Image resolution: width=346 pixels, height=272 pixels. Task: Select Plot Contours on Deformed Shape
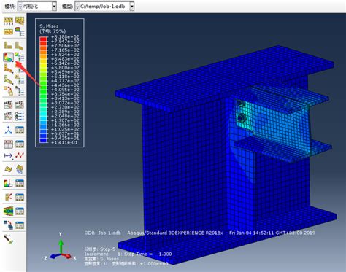8,58
